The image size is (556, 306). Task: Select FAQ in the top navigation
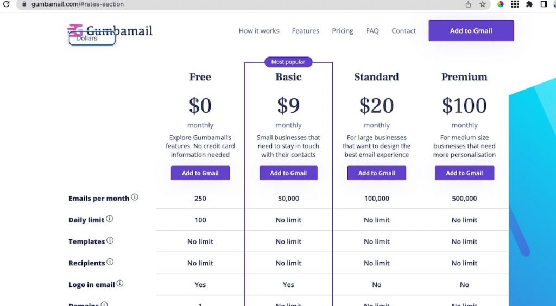pos(372,31)
